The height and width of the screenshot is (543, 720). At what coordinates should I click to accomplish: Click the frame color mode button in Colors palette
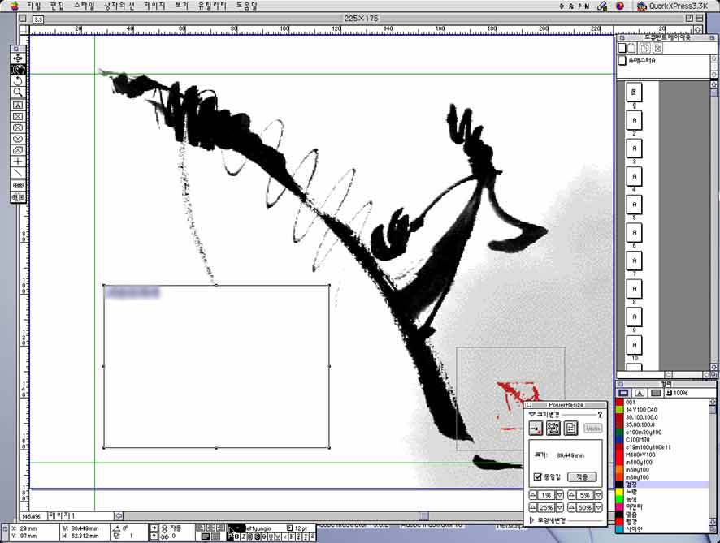point(624,393)
